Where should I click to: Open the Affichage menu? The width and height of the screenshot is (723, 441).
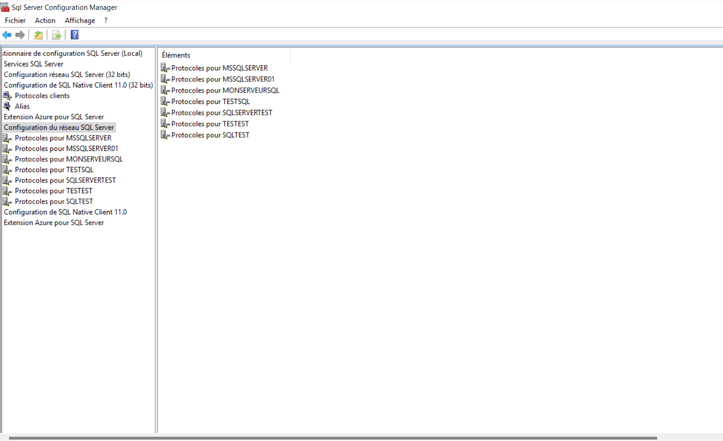(80, 20)
